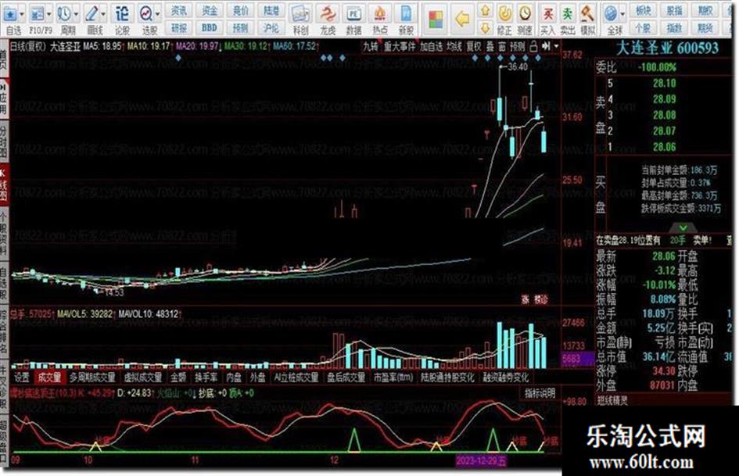Open the small dropdown arrow in chart header
The height and width of the screenshot is (476, 739).
click(x=557, y=46)
